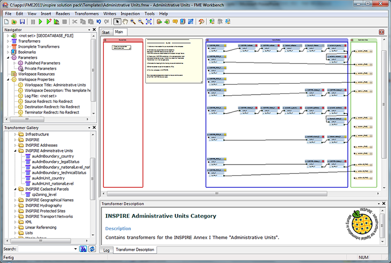The image size is (391, 263).
Task: Add an annotation with the speech bubble icon
Action: click(x=175, y=22)
